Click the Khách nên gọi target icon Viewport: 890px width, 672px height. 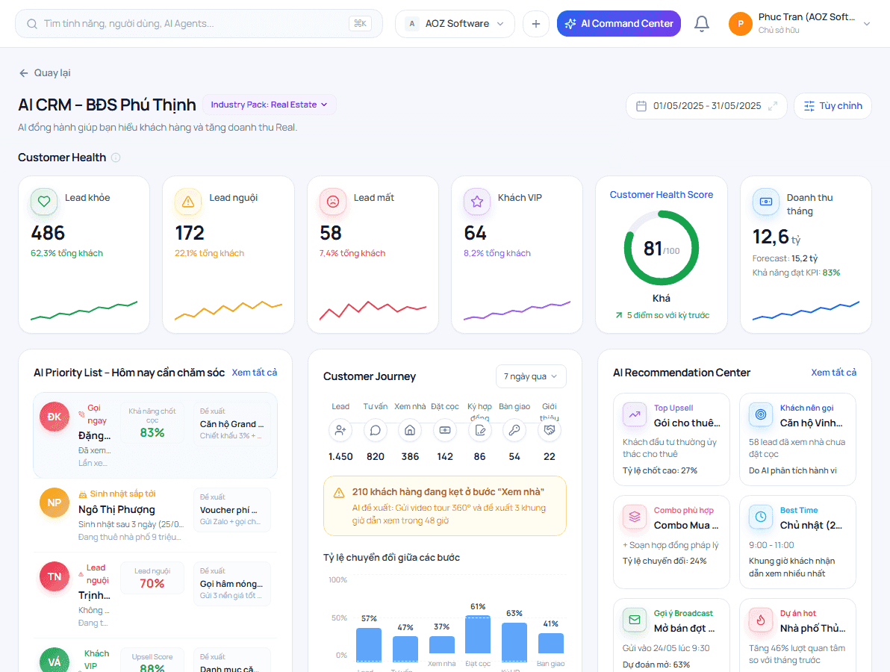pos(761,414)
